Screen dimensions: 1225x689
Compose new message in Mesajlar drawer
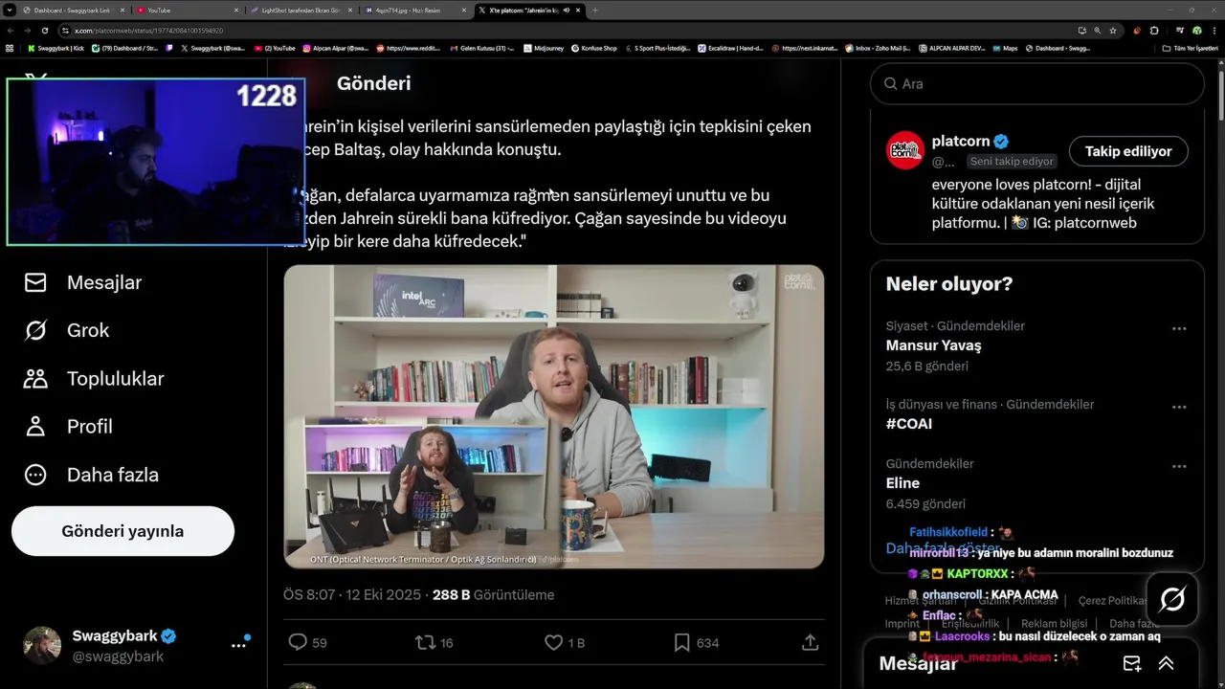point(1132,663)
